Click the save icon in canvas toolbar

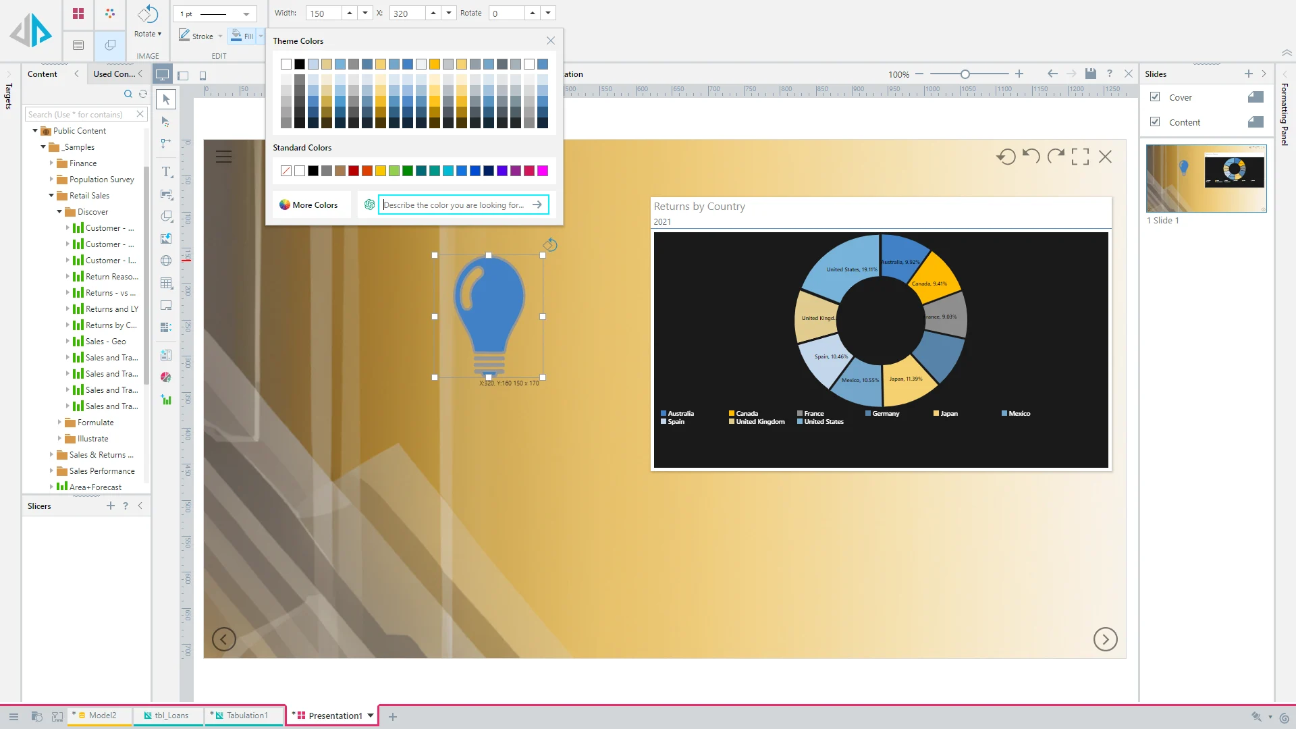pyautogui.click(x=1090, y=74)
